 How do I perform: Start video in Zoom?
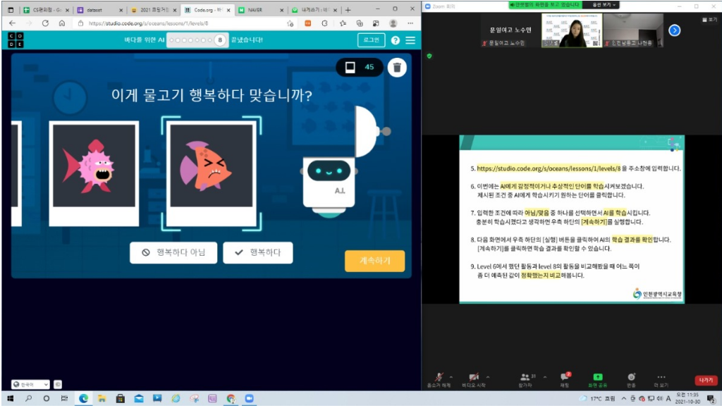coord(473,380)
